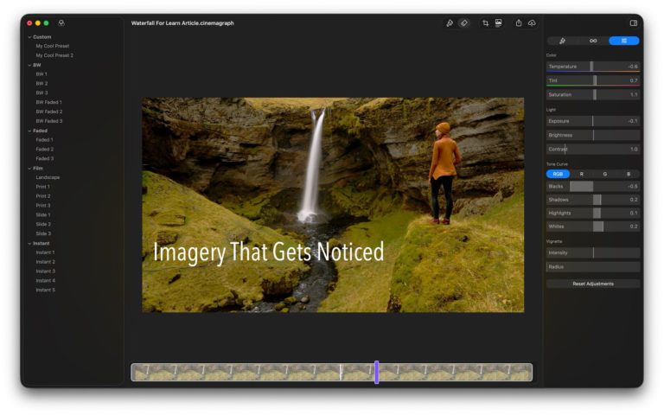Viewport: 664px width, 415px height.
Task: Click the Whites slider
Action: pos(593,227)
